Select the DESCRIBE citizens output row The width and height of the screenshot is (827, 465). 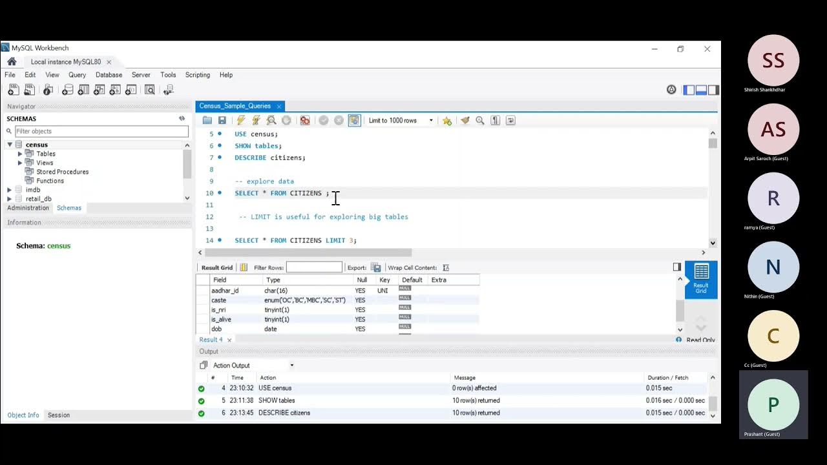[x=452, y=413]
